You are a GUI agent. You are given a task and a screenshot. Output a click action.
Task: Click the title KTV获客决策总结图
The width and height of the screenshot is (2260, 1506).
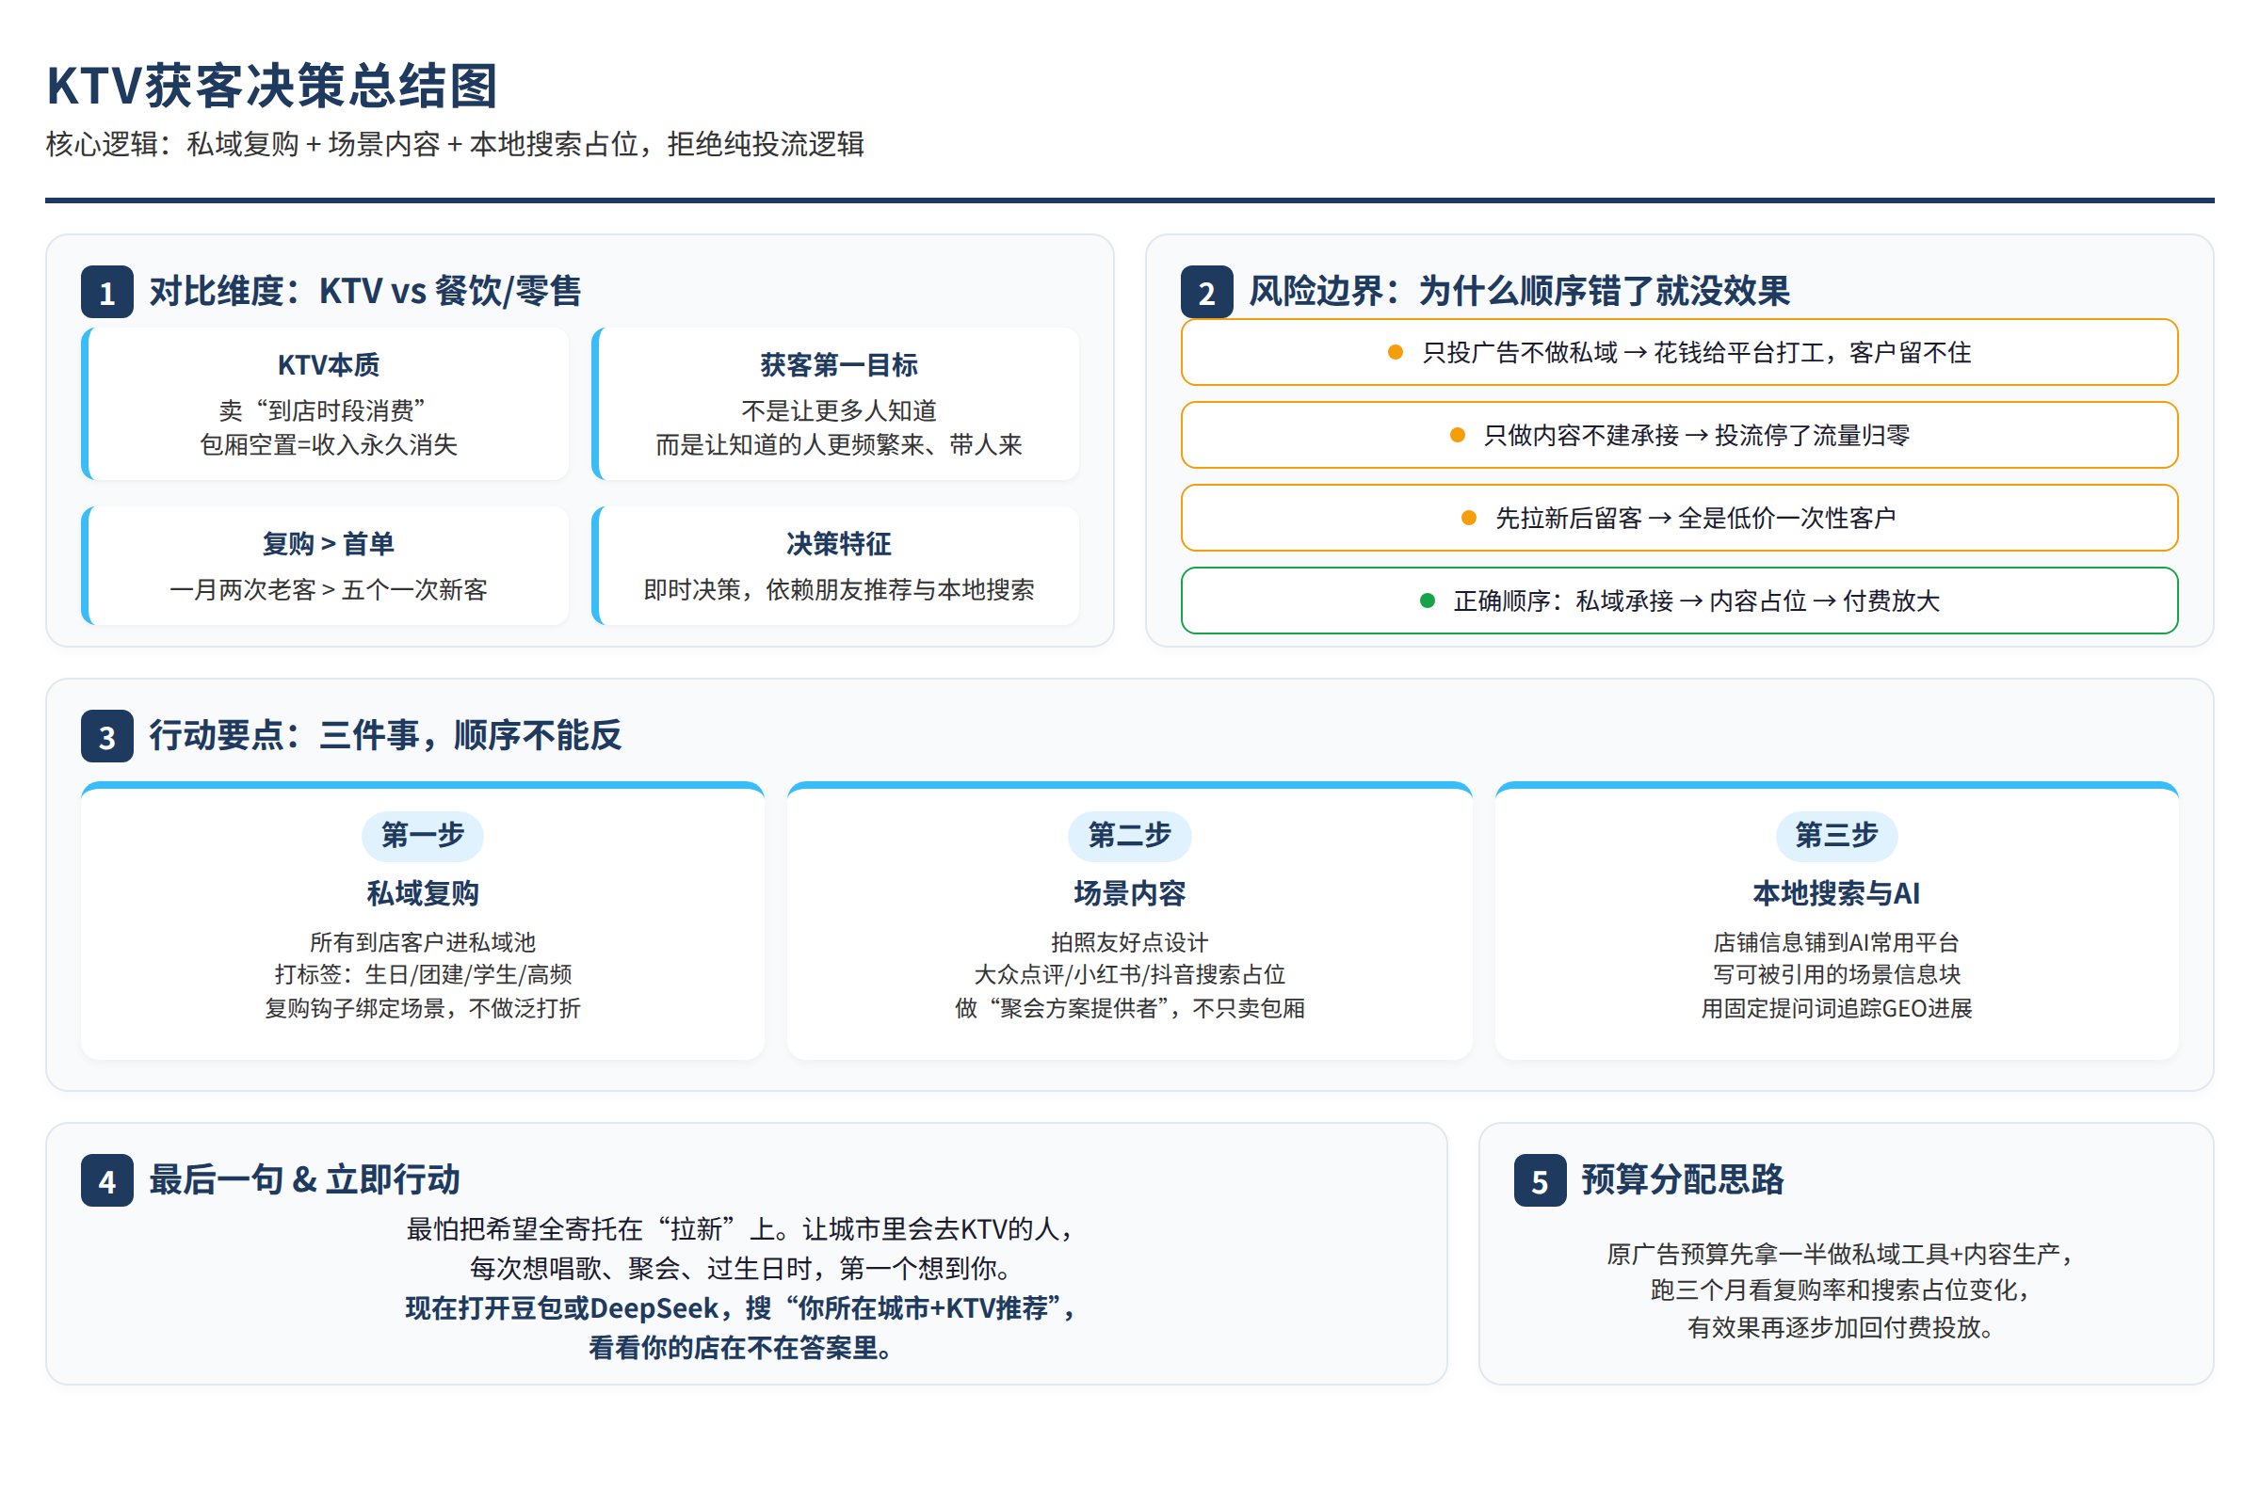coord(272,85)
